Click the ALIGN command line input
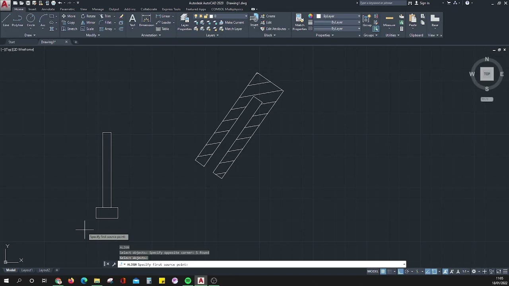This screenshot has height=286, width=509. [262, 264]
